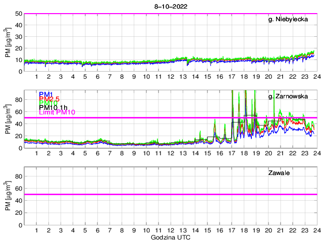Click hour 12 tick under the Zawale plot
This screenshot has height=242, width=323.
tap(171, 230)
